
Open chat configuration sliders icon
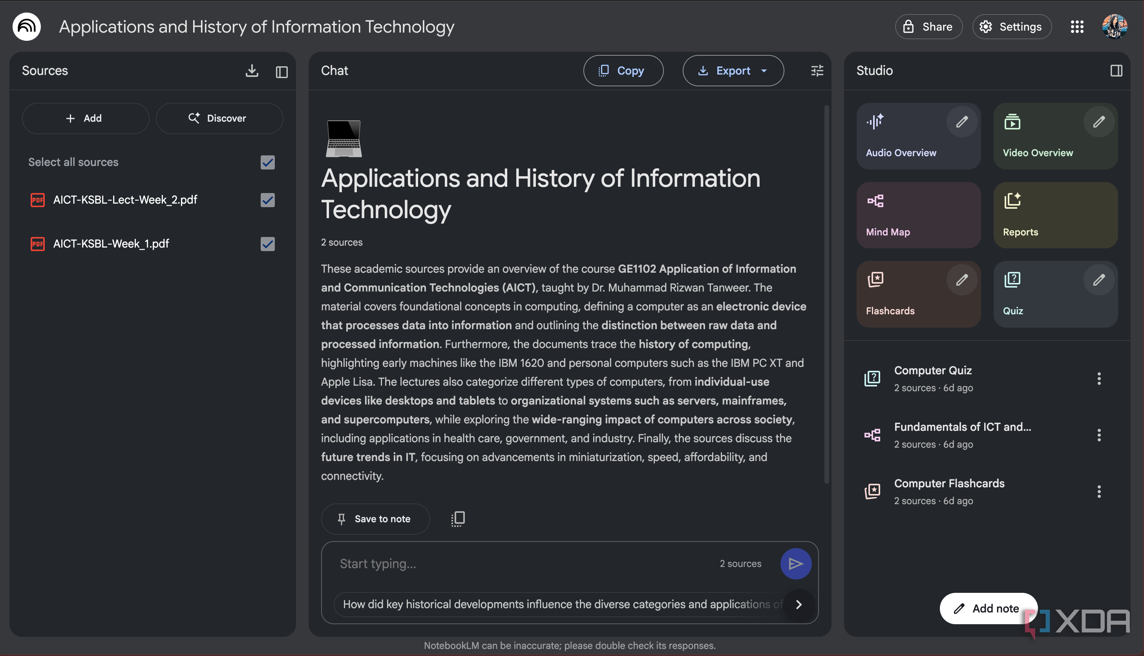tap(817, 71)
